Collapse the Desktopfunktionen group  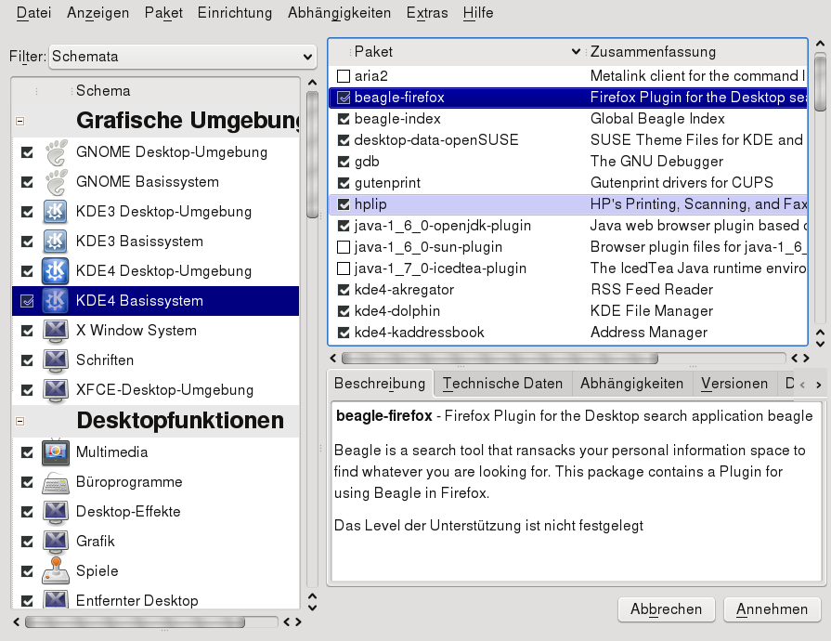pos(20,422)
